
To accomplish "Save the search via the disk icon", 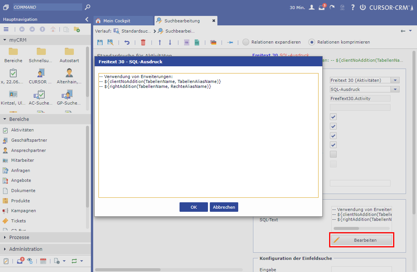I will click(99, 42).
